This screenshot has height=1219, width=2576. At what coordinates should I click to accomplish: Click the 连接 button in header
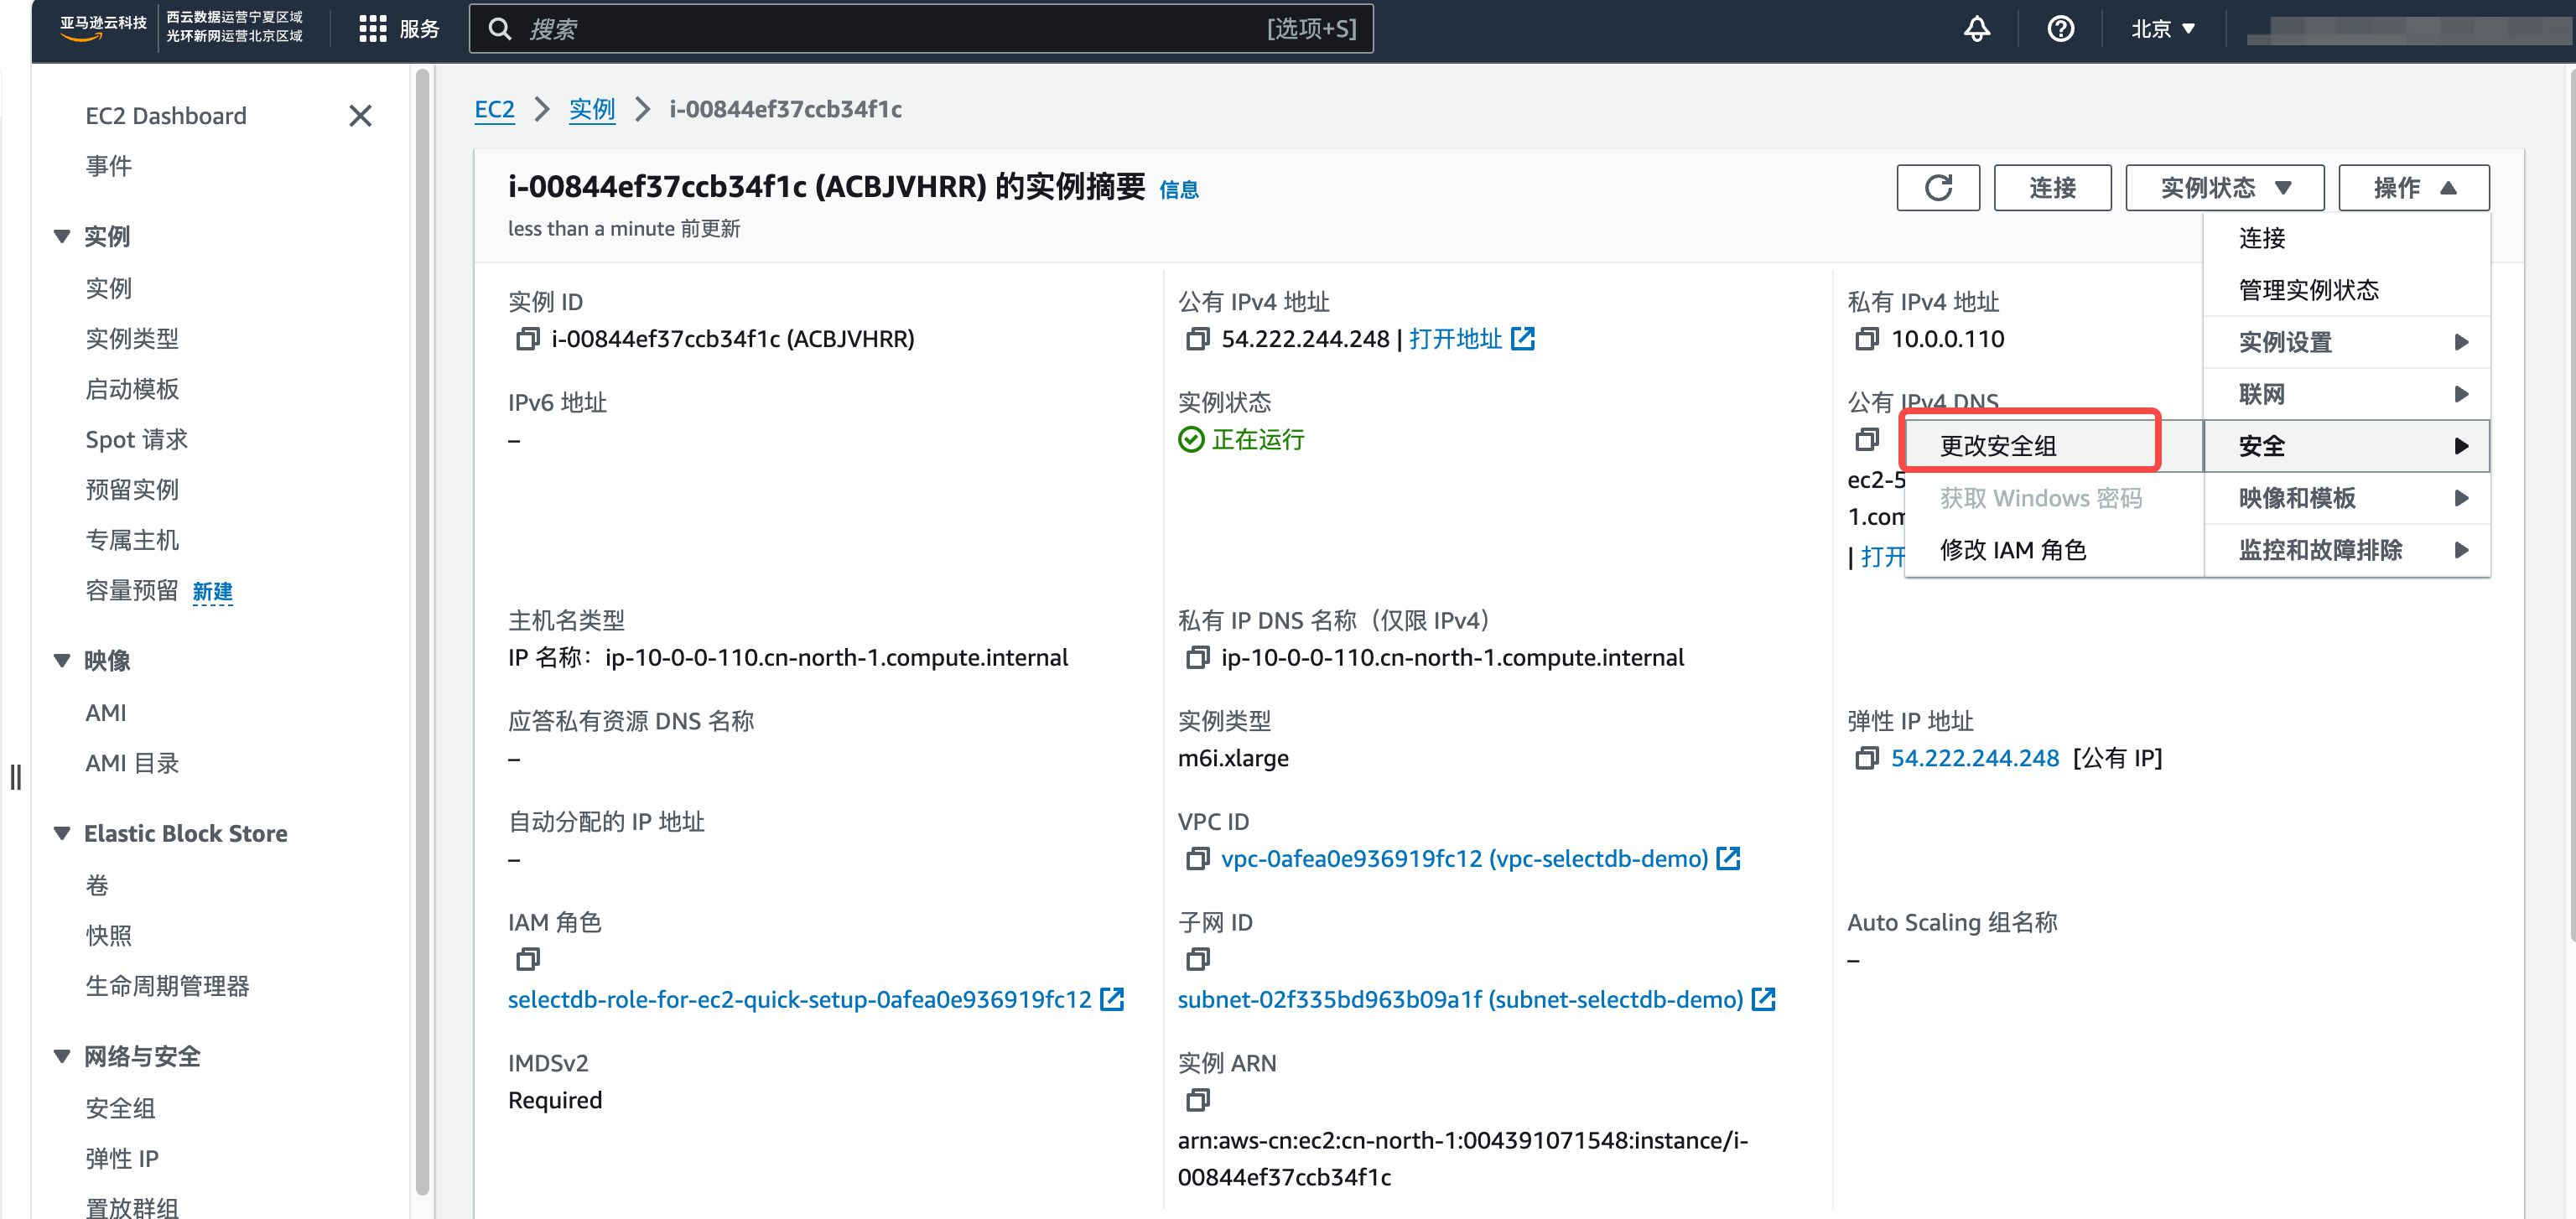tap(2052, 188)
